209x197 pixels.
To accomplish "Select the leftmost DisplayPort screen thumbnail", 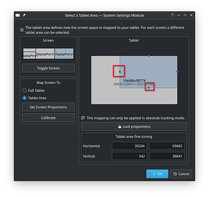I will click(29, 53).
